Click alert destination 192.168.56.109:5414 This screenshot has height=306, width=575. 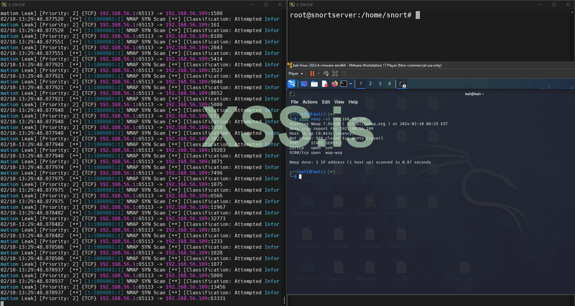[194, 59]
